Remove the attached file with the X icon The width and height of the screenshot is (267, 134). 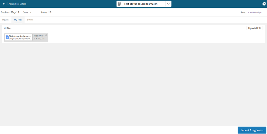pos(46,35)
